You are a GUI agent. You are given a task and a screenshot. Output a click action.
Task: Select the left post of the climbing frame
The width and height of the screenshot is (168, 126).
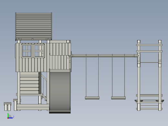(x=139, y=75)
